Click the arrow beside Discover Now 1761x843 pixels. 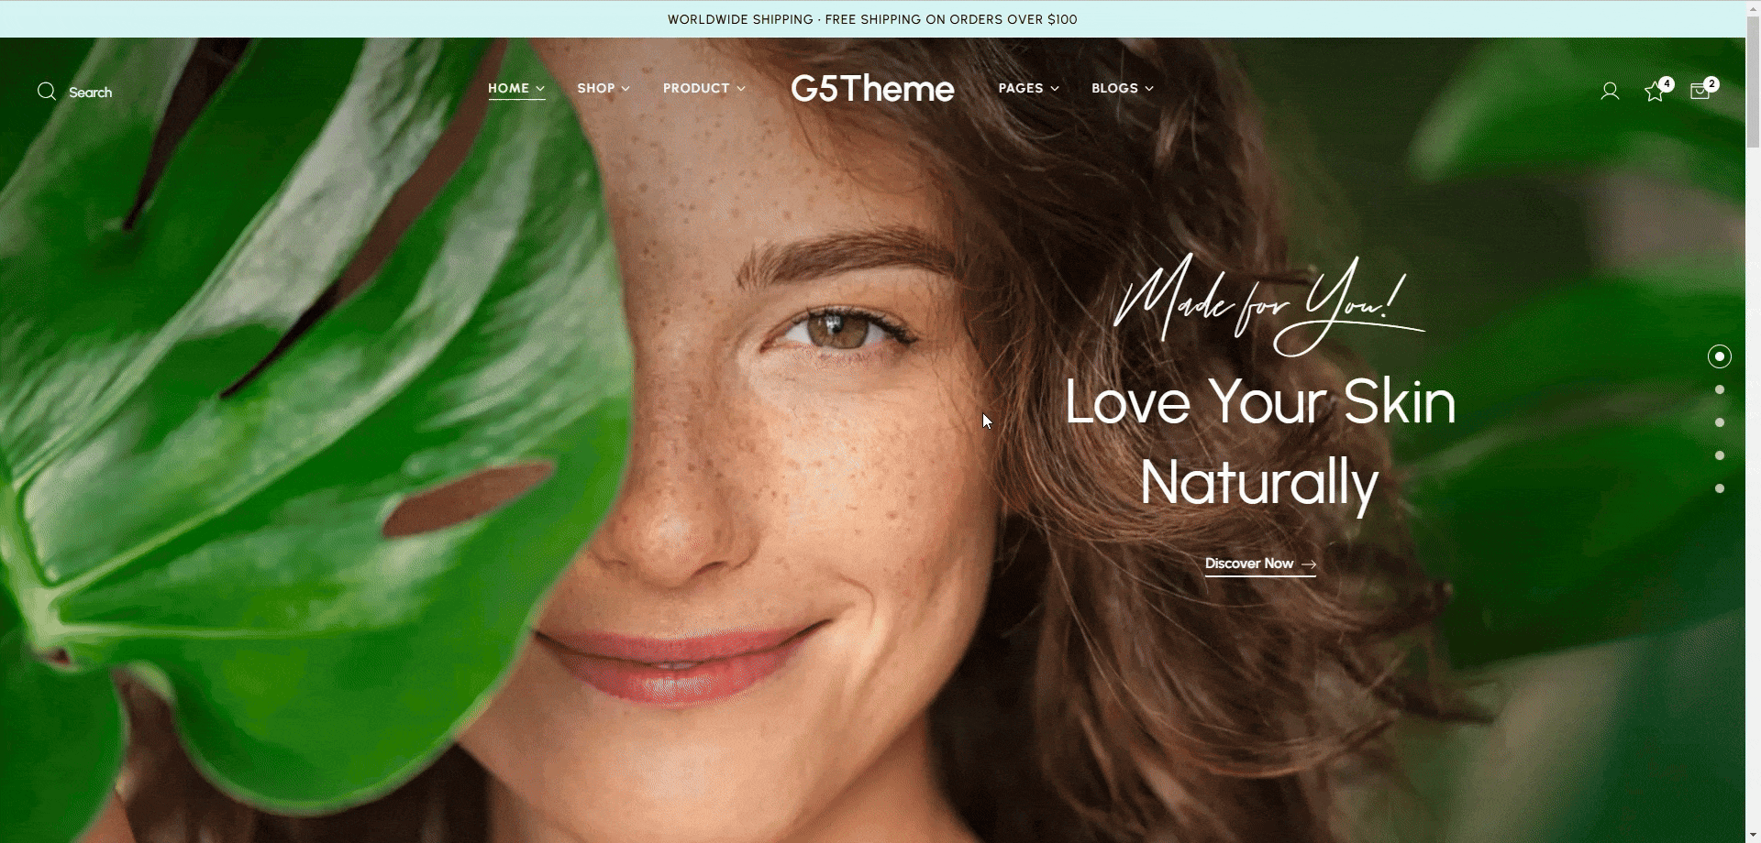tap(1309, 564)
